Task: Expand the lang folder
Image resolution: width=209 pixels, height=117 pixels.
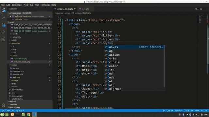Action: pos(14,49)
